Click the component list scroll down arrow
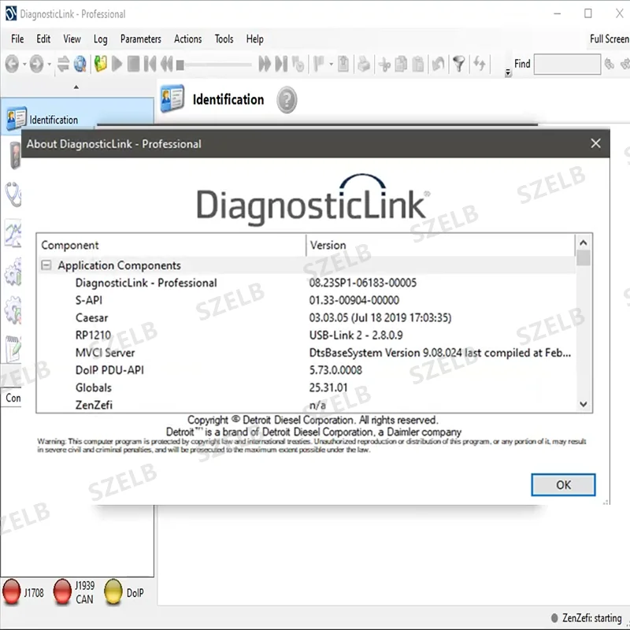This screenshot has height=630, width=630. (x=584, y=404)
